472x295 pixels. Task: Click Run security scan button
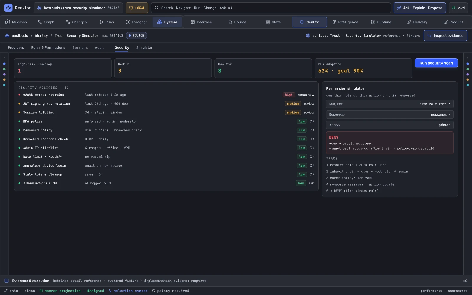[x=436, y=63]
